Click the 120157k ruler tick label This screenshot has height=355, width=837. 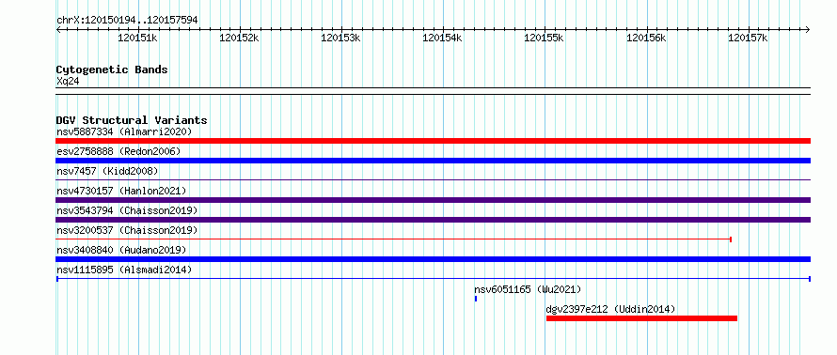coord(748,39)
